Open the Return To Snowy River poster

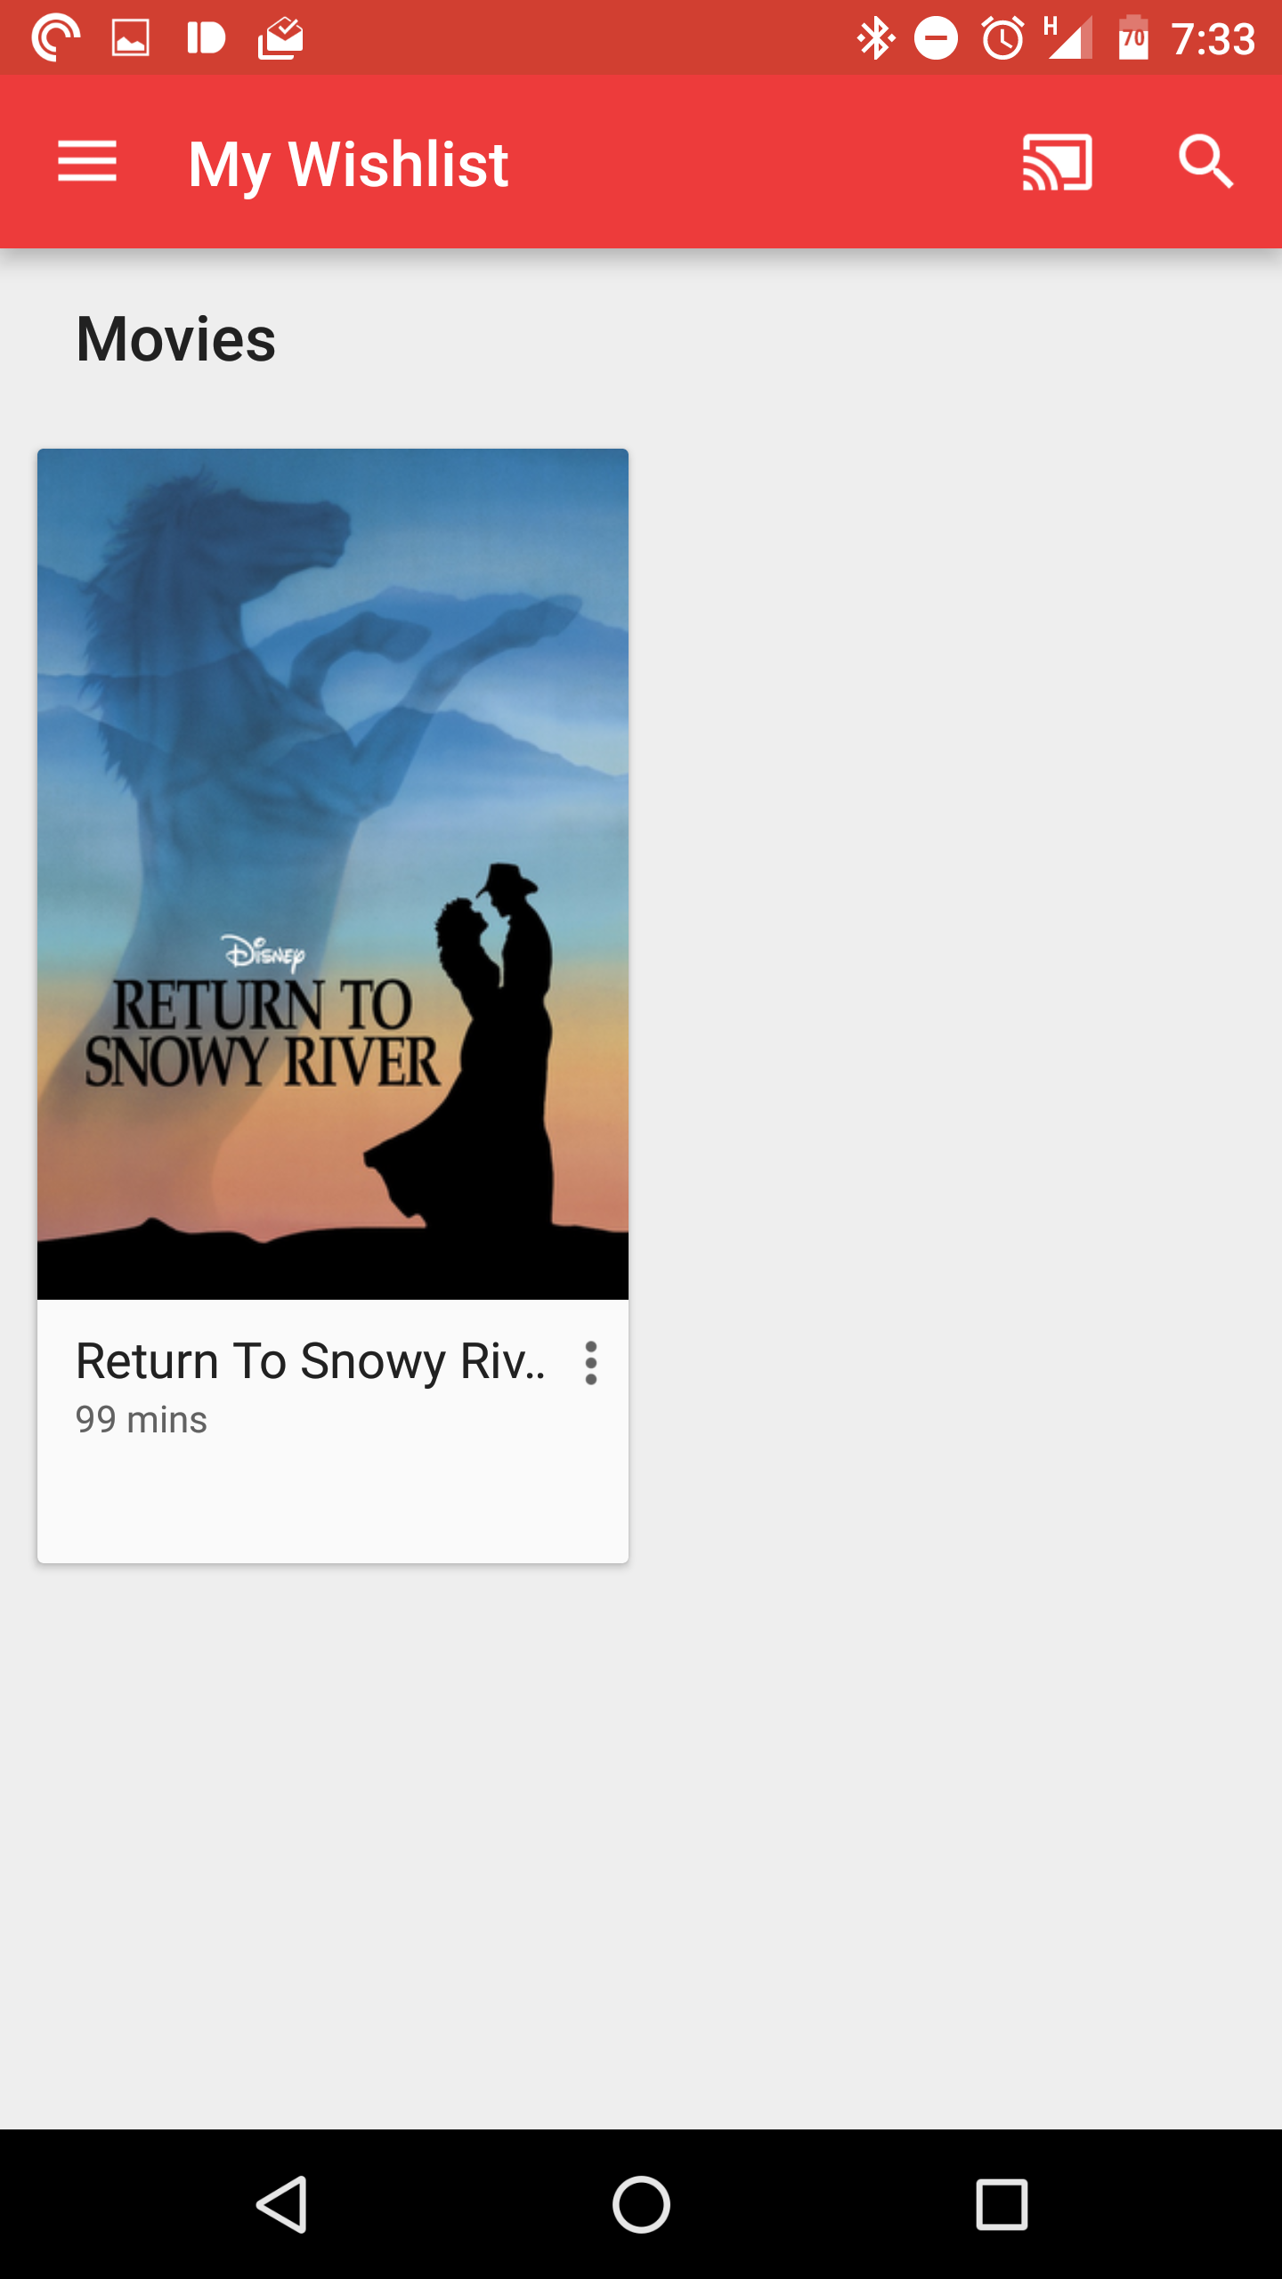pyautogui.click(x=333, y=874)
